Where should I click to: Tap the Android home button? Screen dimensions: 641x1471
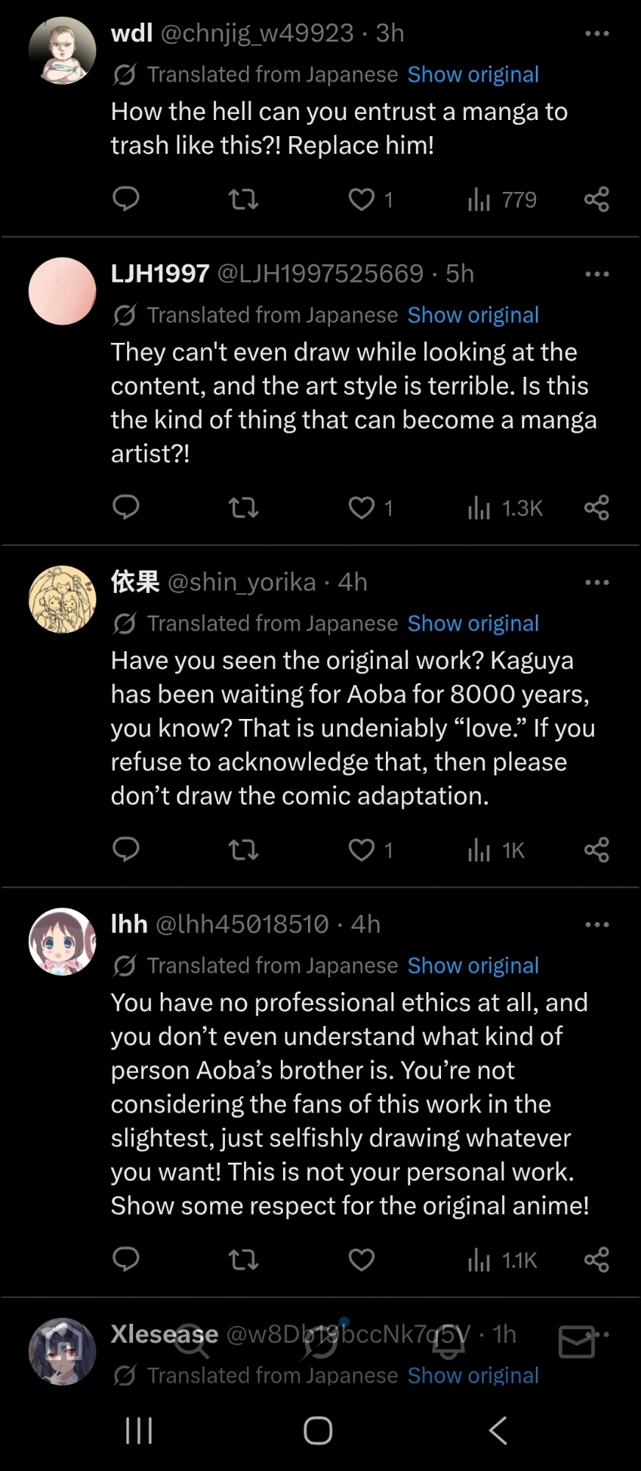point(318,1431)
